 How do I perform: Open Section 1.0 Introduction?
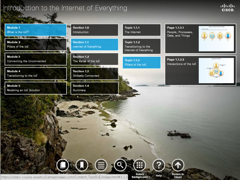click(x=94, y=30)
